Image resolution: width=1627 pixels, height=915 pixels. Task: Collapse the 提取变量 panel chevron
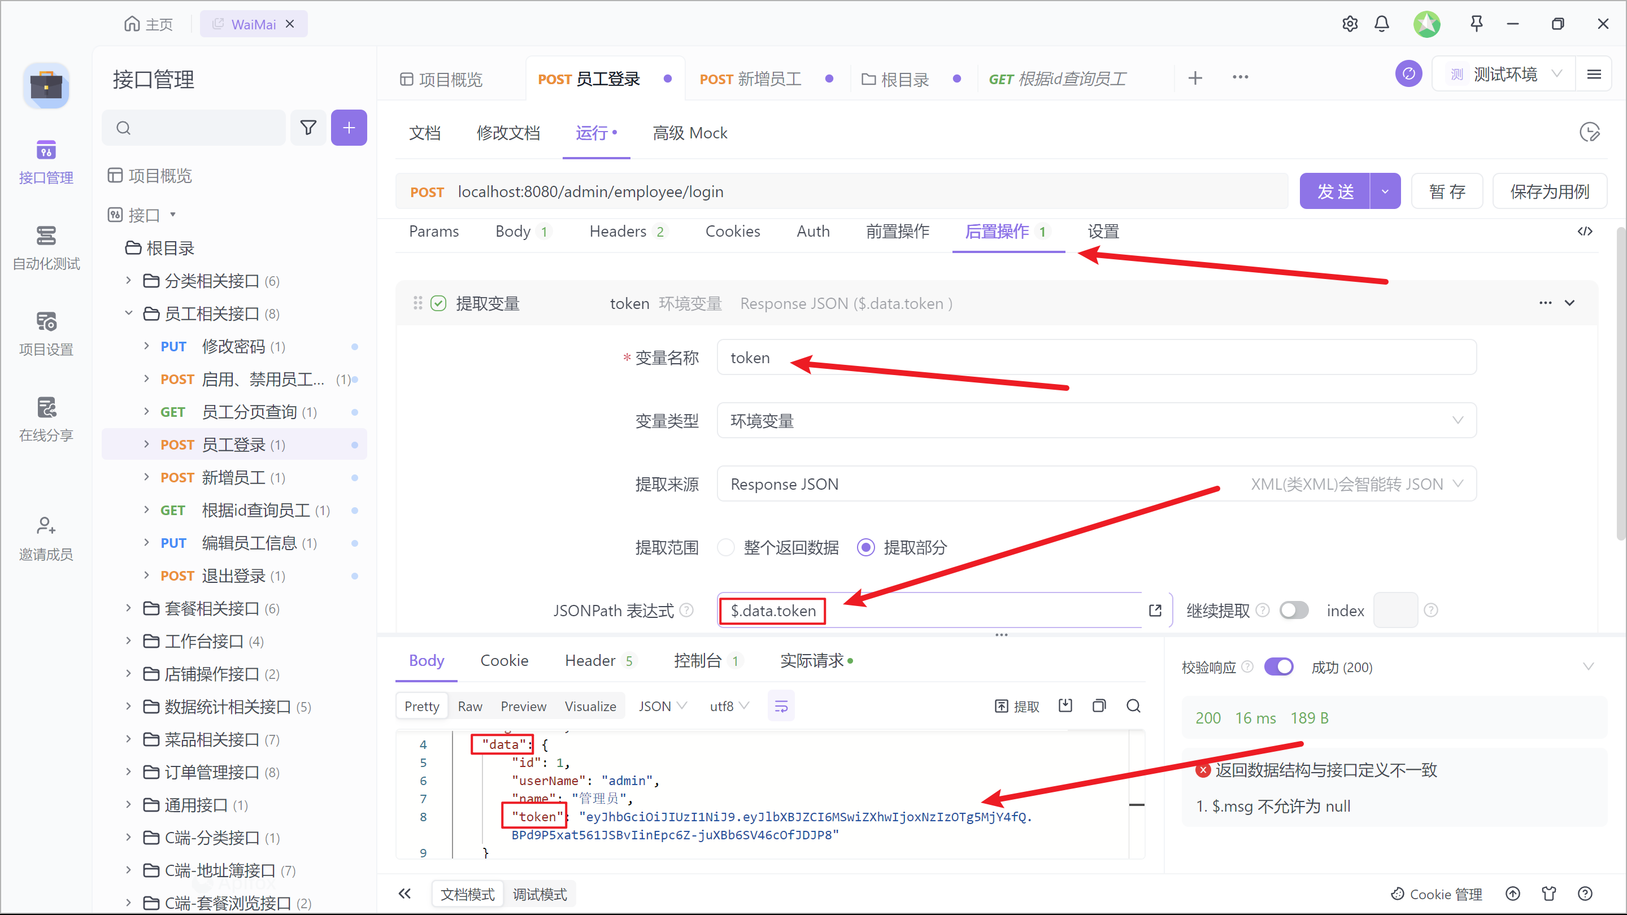[x=1569, y=303]
